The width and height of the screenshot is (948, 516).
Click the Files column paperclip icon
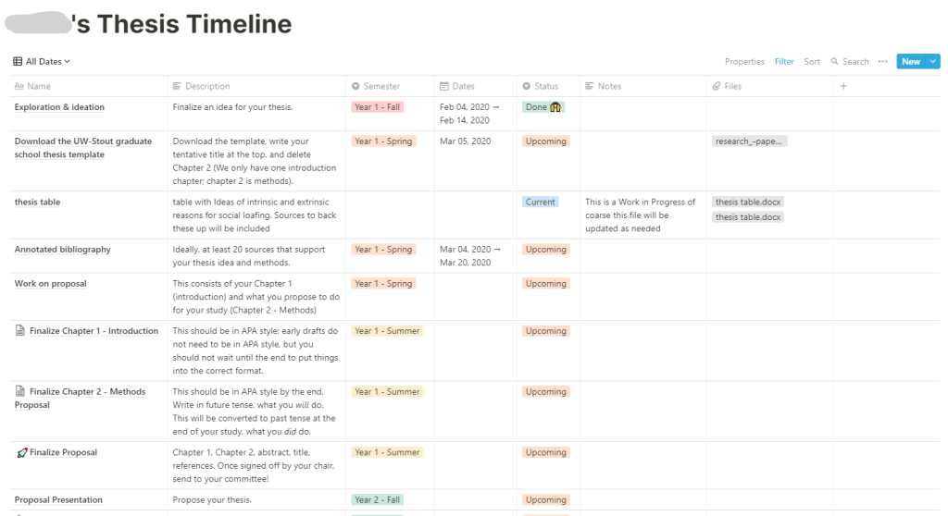(717, 86)
